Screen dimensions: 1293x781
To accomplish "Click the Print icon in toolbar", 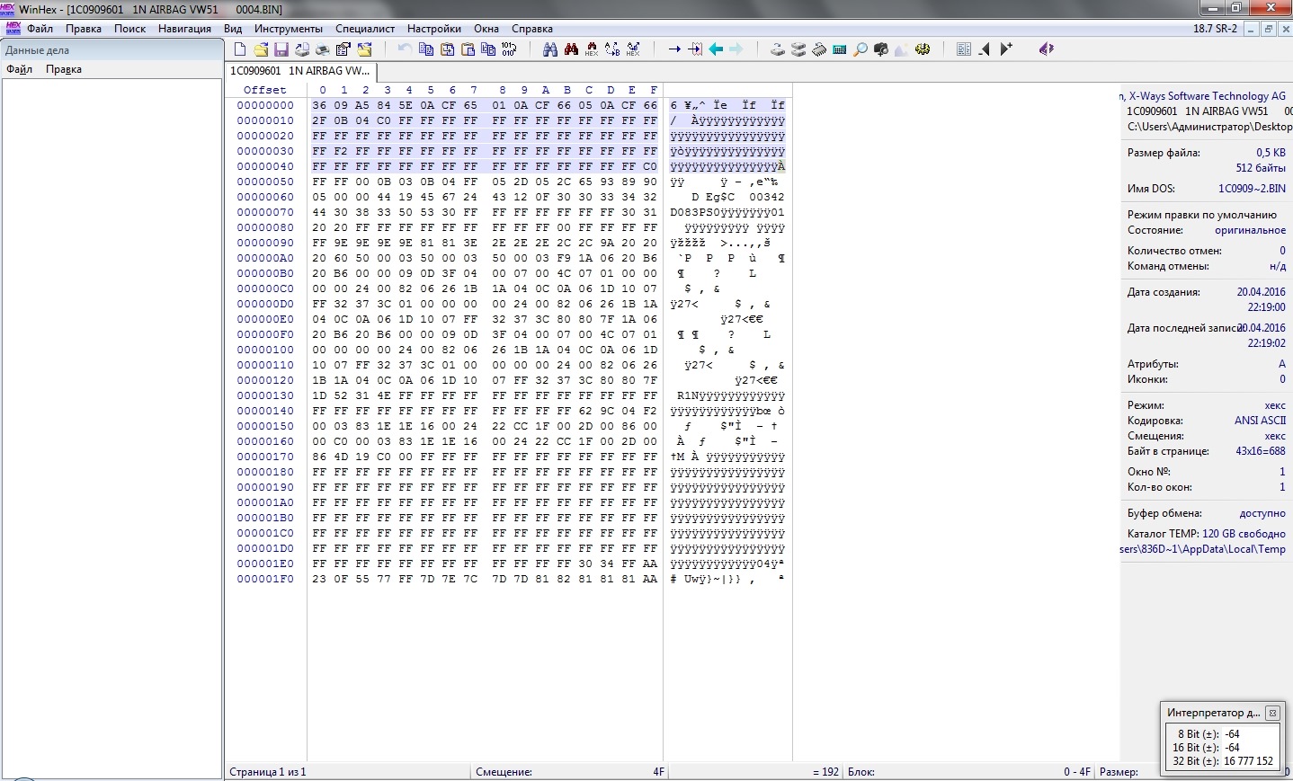I will (322, 49).
